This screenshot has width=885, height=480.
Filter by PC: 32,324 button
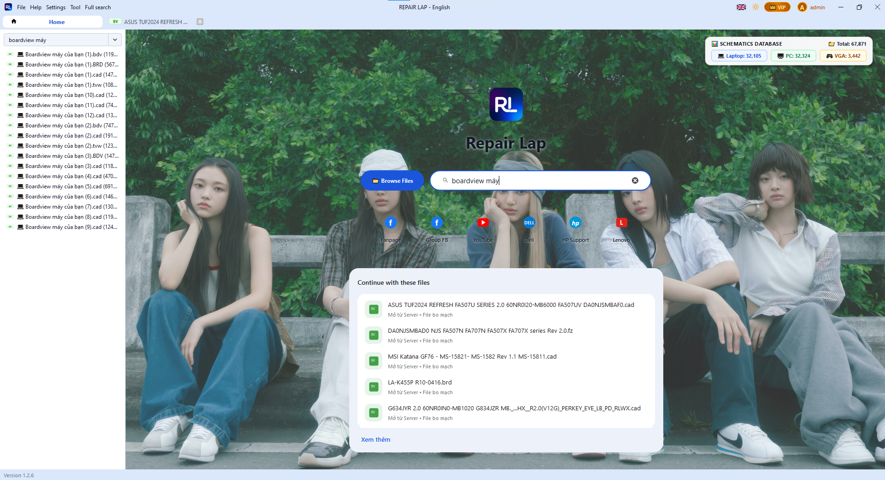pyautogui.click(x=794, y=56)
